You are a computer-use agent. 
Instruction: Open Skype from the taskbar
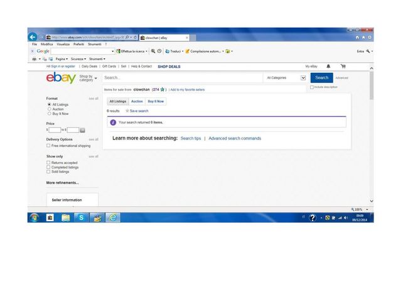click(81, 217)
